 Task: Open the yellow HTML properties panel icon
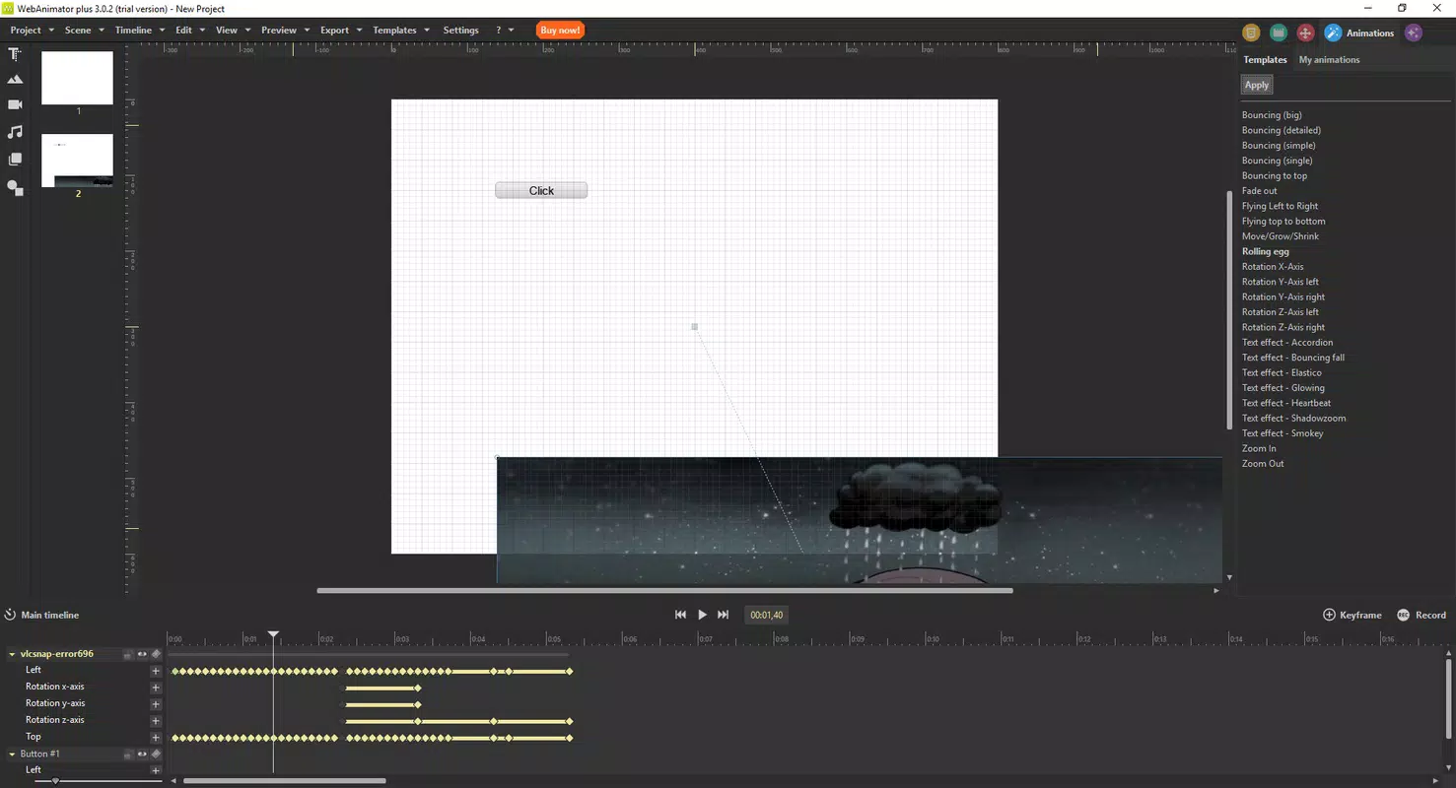pos(1251,33)
